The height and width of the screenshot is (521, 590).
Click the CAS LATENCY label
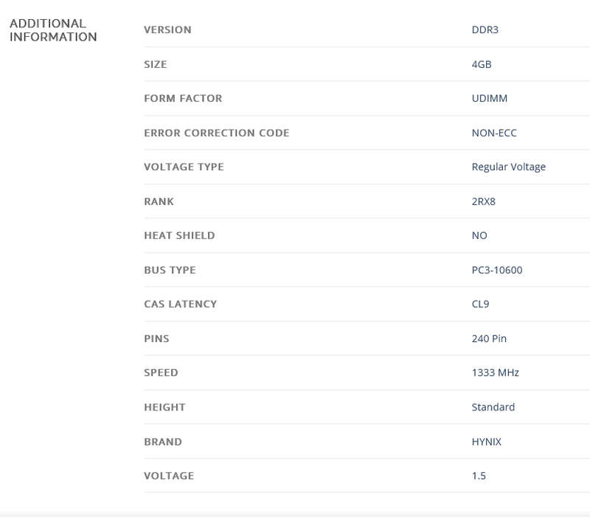[x=180, y=304]
